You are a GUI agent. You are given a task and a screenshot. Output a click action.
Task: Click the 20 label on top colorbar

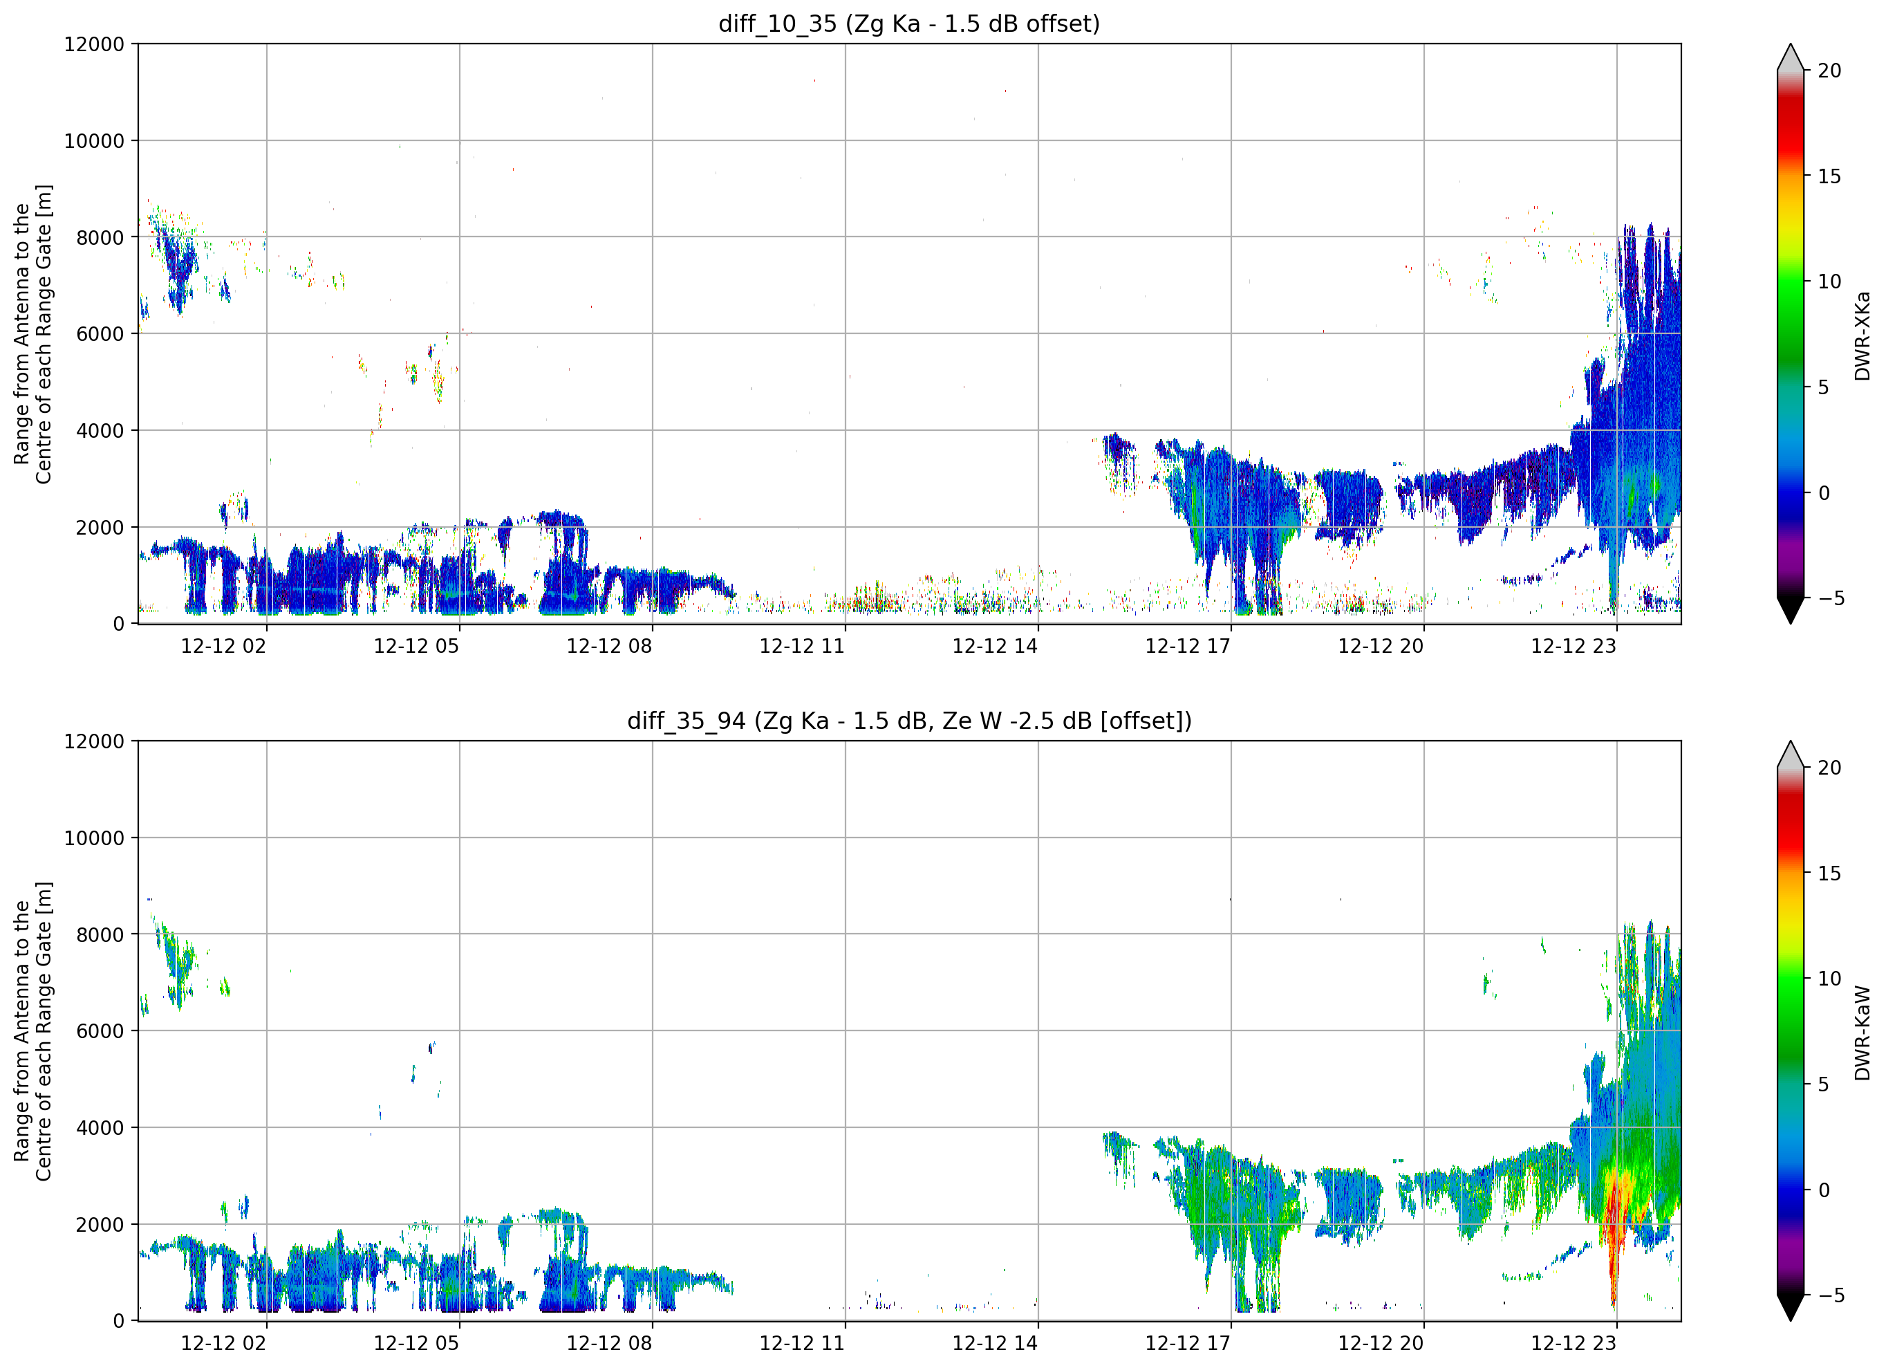1829,71
